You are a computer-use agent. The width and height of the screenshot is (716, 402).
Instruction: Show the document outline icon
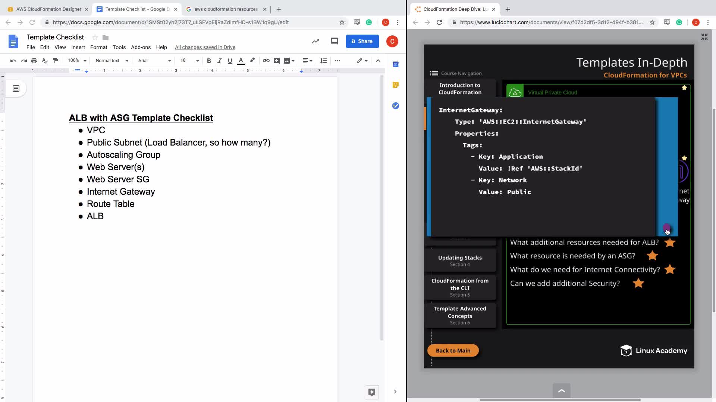(16, 89)
